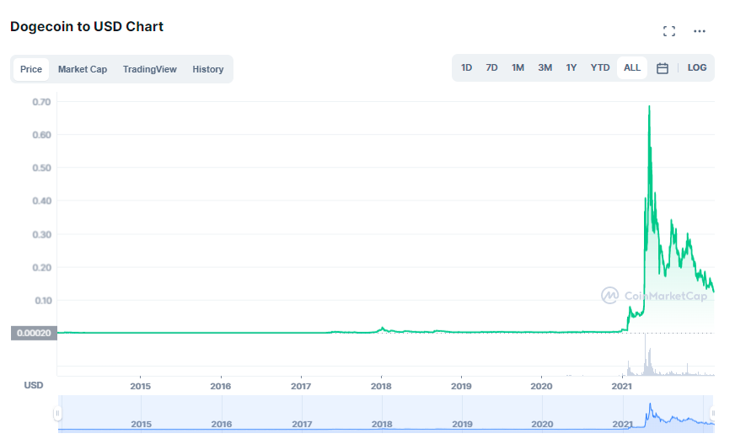Set chart range to 1Y
Screen dimensions: 735x439
coord(571,68)
